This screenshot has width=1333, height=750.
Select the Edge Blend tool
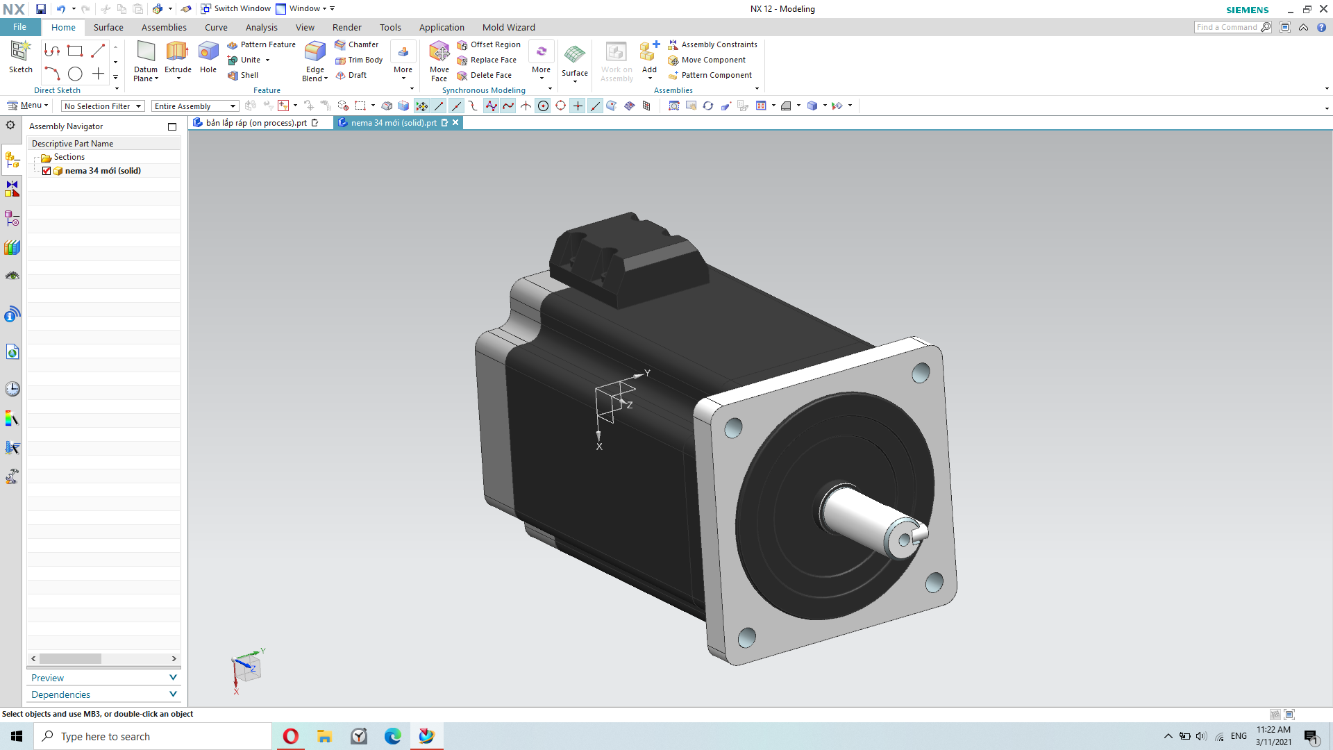[315, 51]
